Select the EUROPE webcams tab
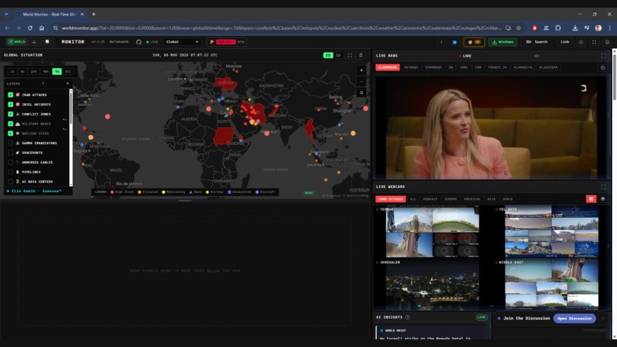The width and height of the screenshot is (617, 347). tap(450, 199)
